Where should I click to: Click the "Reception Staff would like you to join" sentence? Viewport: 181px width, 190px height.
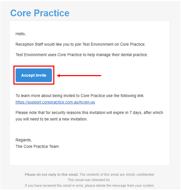80,44
